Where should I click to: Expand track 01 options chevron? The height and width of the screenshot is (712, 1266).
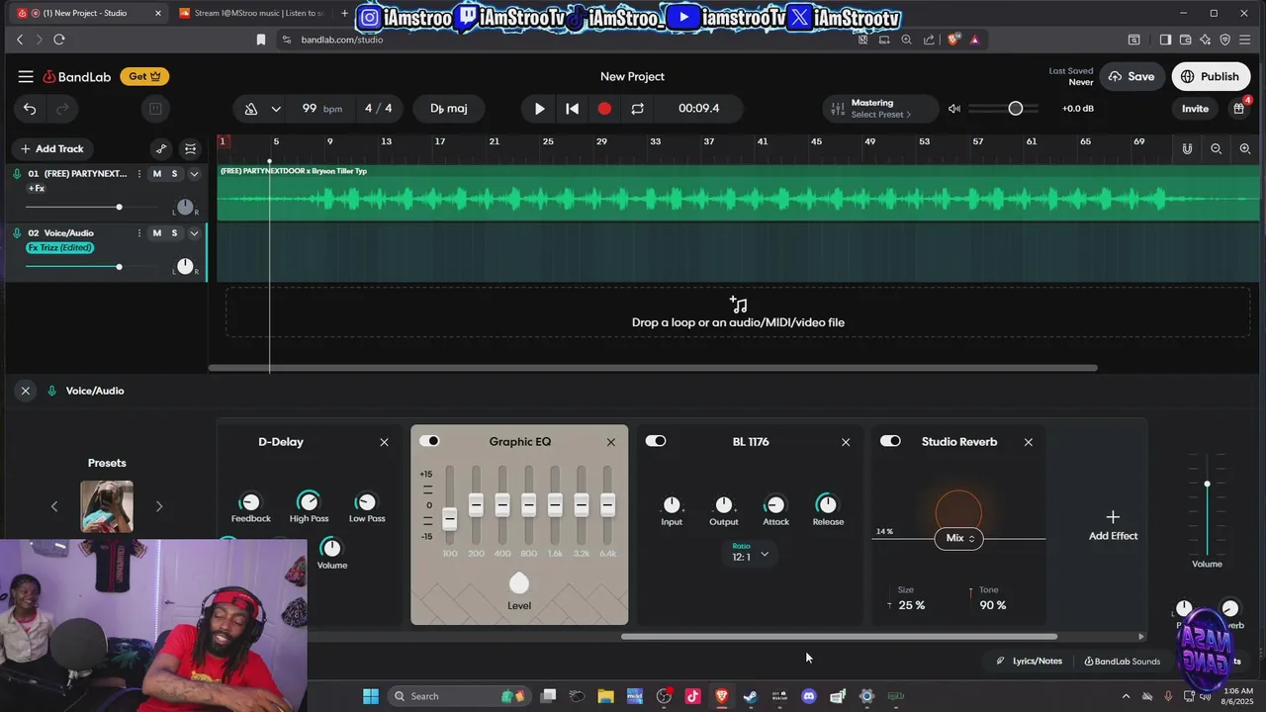194,174
